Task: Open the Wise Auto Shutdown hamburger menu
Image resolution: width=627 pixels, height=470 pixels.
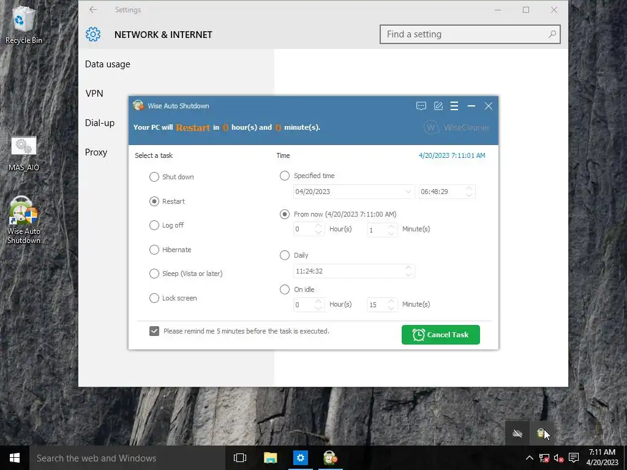Action: (x=454, y=106)
